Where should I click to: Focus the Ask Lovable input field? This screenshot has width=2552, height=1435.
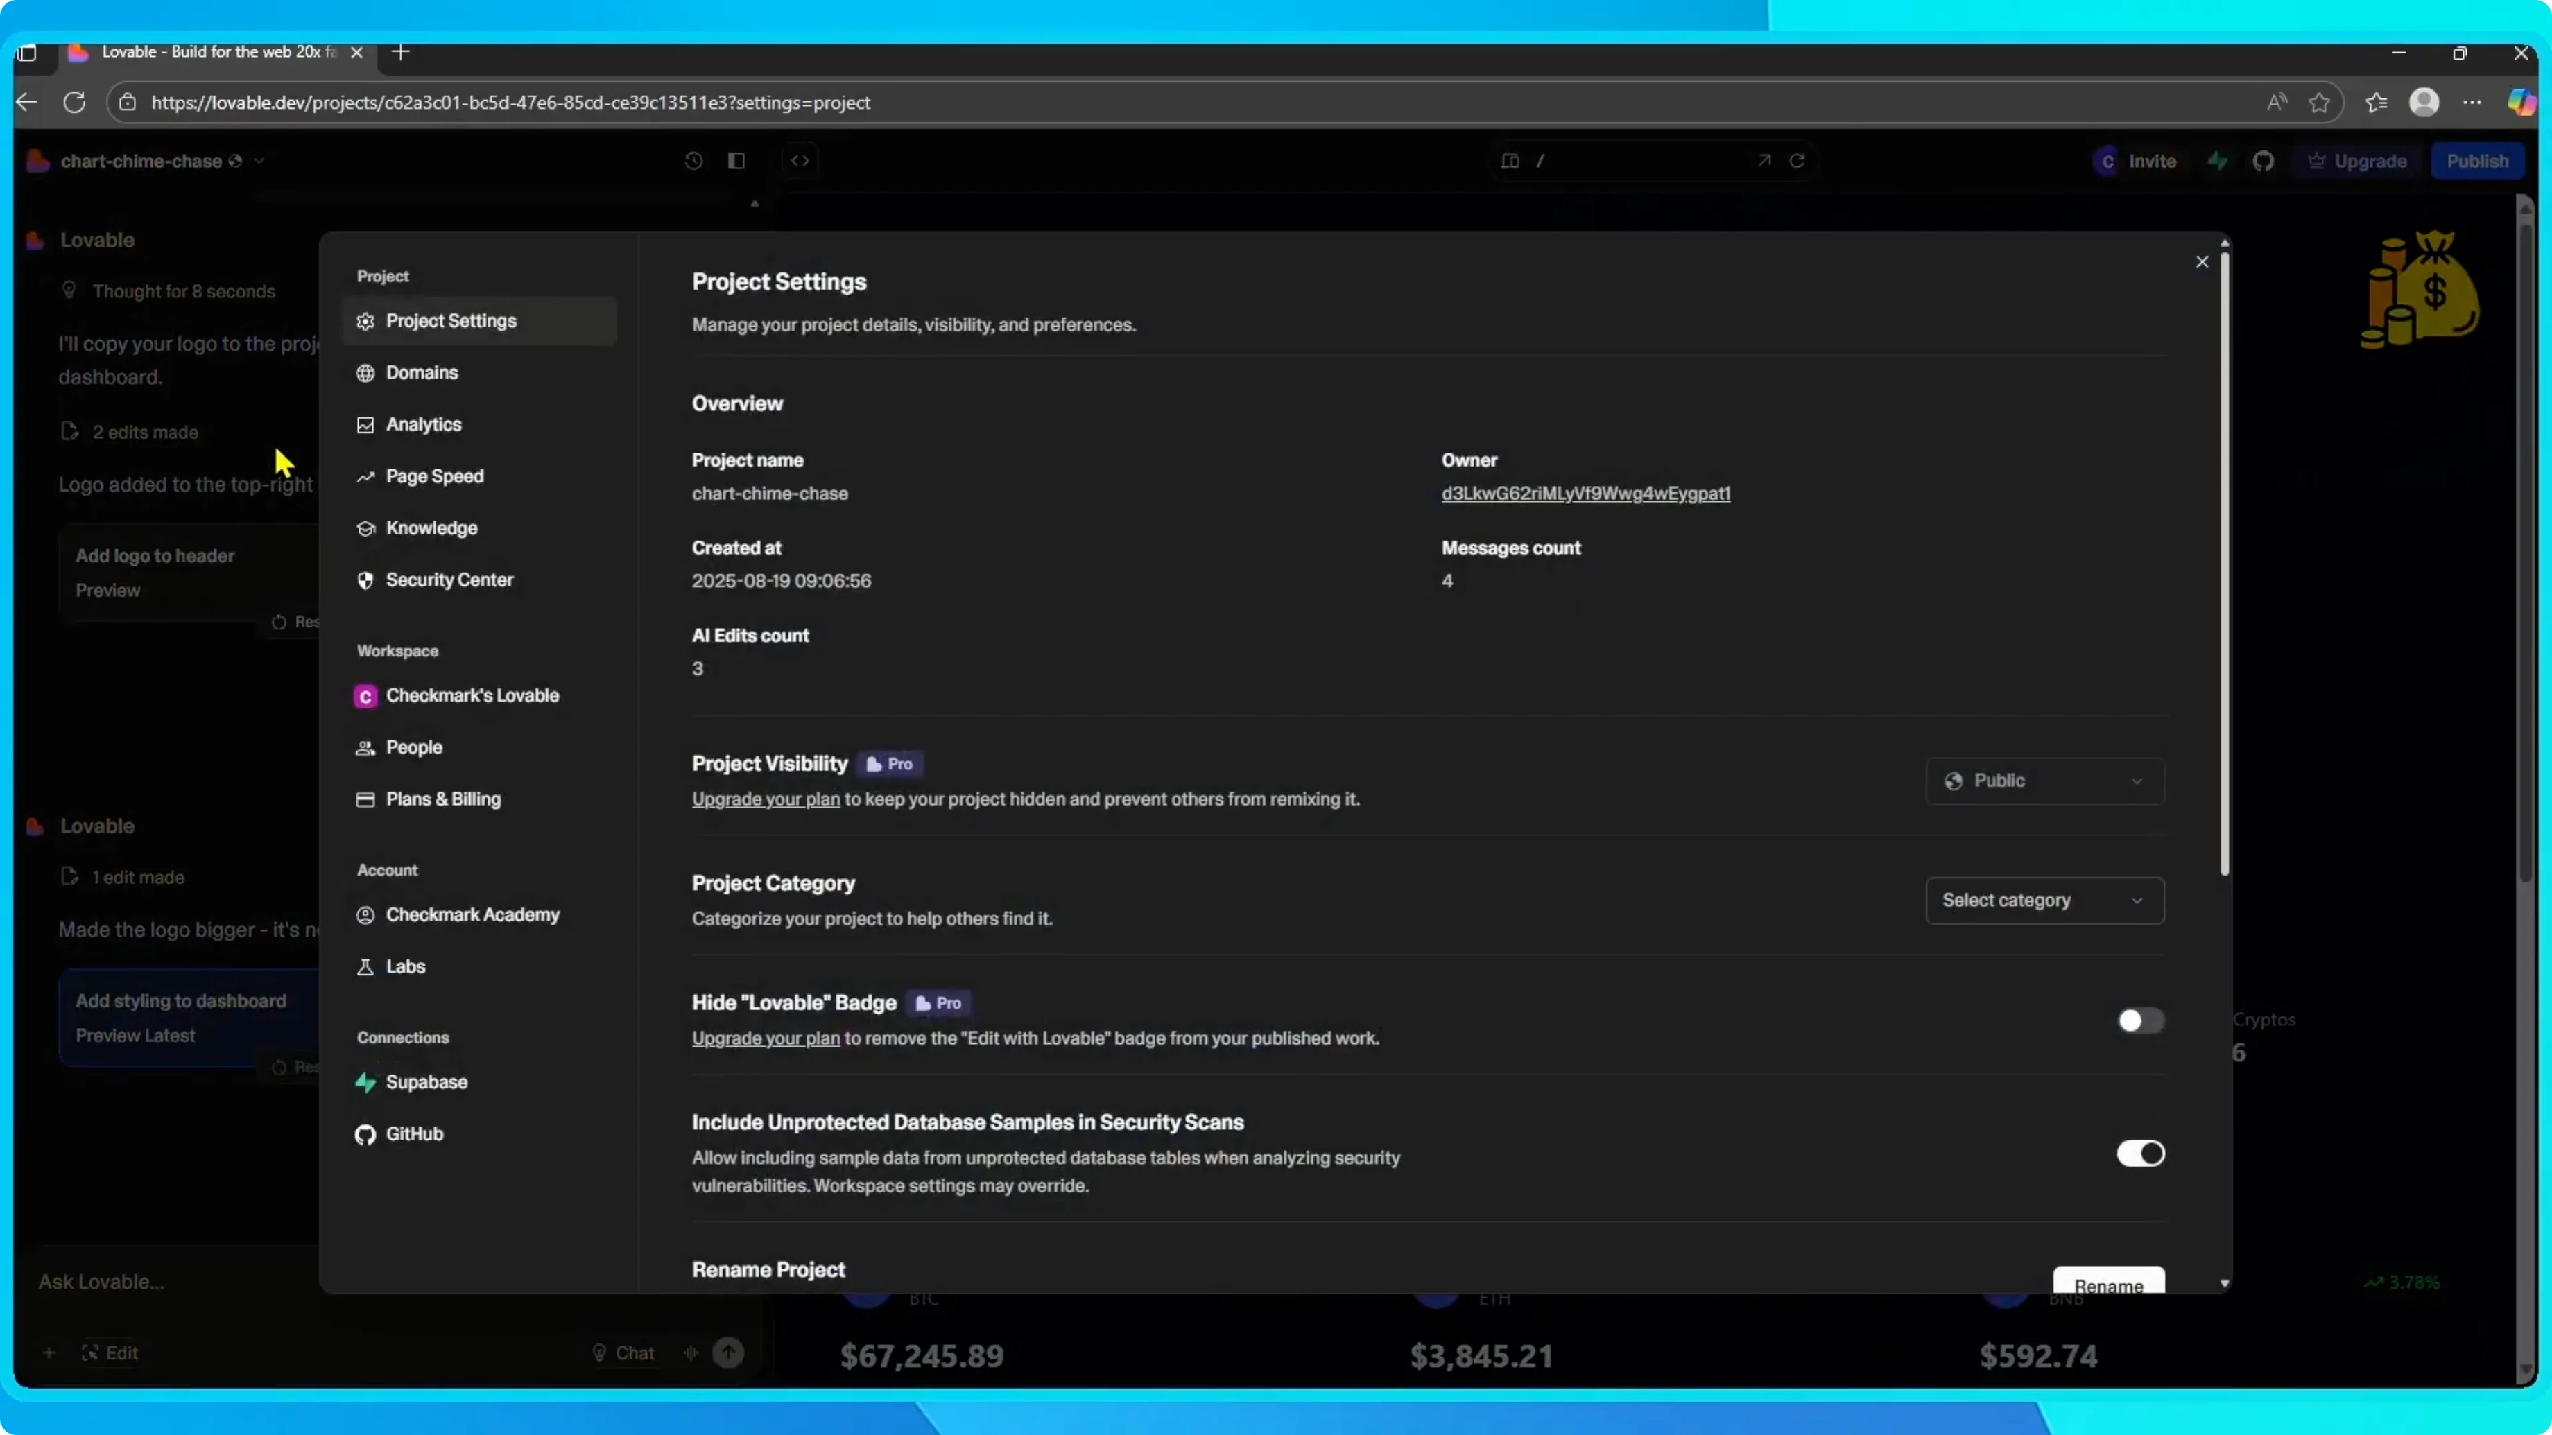178,1282
